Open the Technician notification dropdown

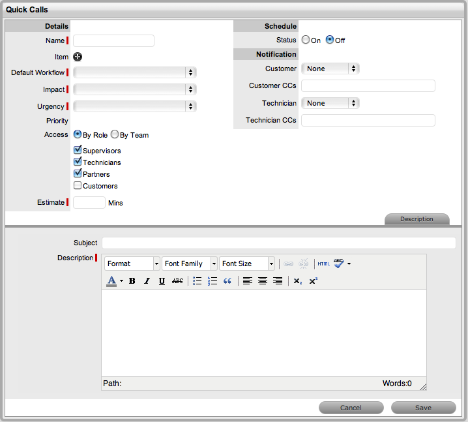pos(330,103)
